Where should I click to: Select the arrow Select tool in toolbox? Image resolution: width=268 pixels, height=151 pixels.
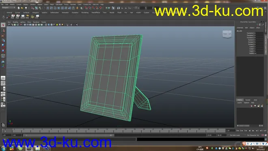click(3, 25)
